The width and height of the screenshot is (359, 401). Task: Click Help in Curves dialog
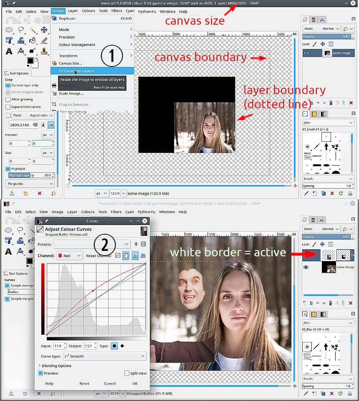pos(49,383)
